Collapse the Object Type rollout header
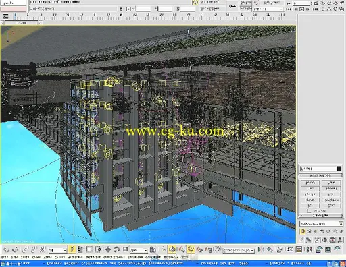 [x=321, y=215]
